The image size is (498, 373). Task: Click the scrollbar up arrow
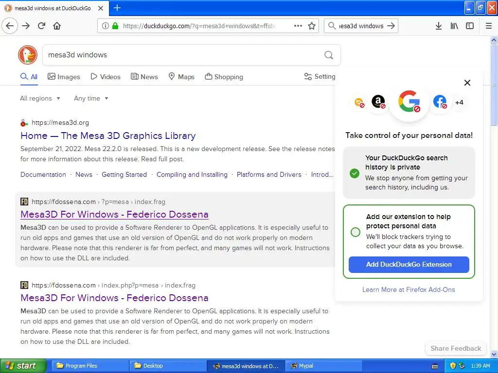pos(494,40)
